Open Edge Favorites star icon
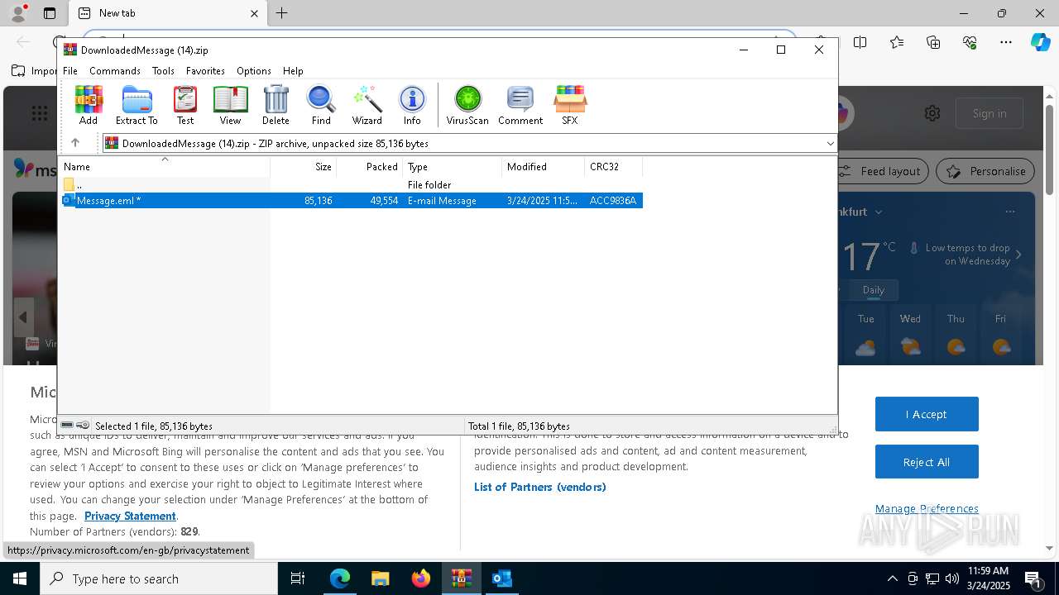Image resolution: width=1059 pixels, height=595 pixels. [897, 42]
